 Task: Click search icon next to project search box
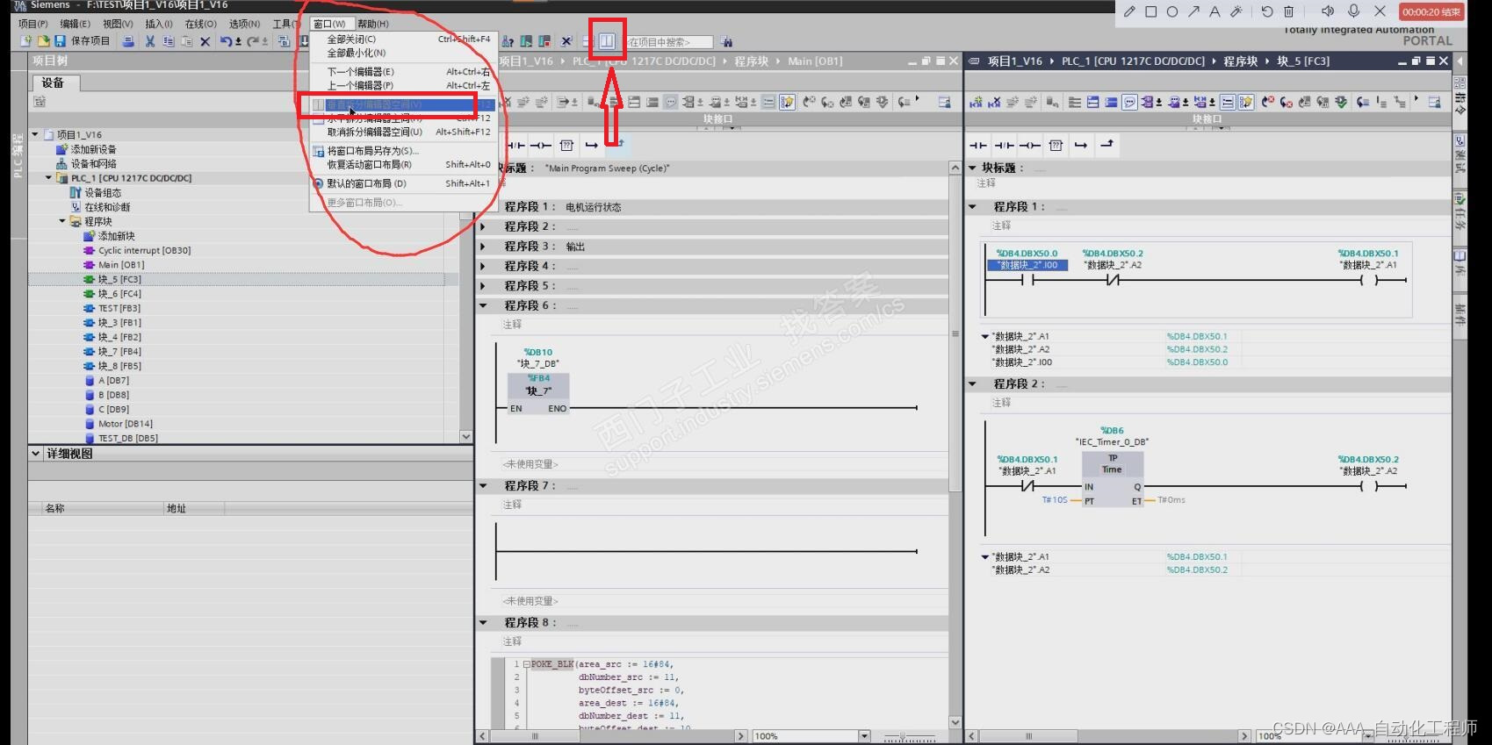pyautogui.click(x=726, y=41)
